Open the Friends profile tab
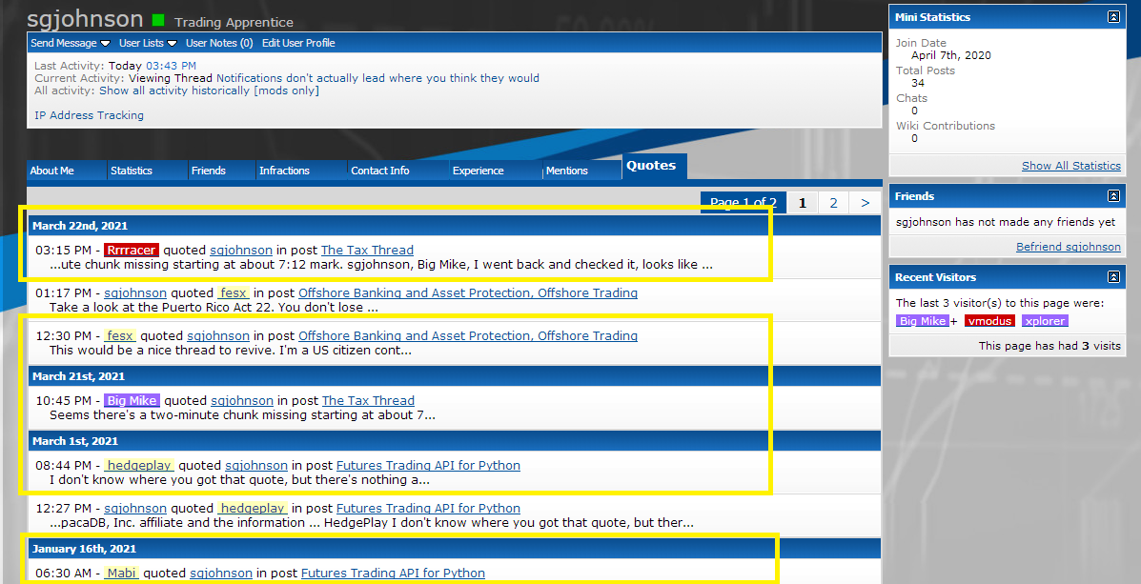 tap(222, 171)
